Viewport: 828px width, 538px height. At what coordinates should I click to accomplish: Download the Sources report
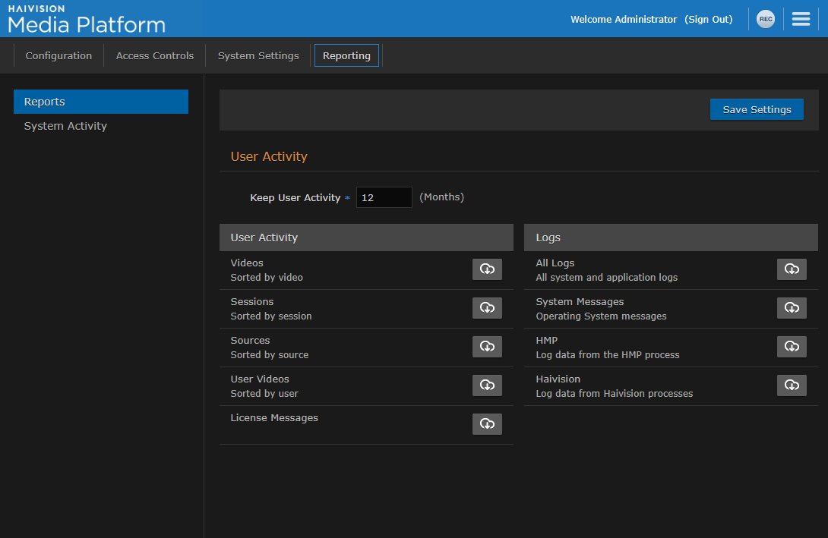[487, 347]
